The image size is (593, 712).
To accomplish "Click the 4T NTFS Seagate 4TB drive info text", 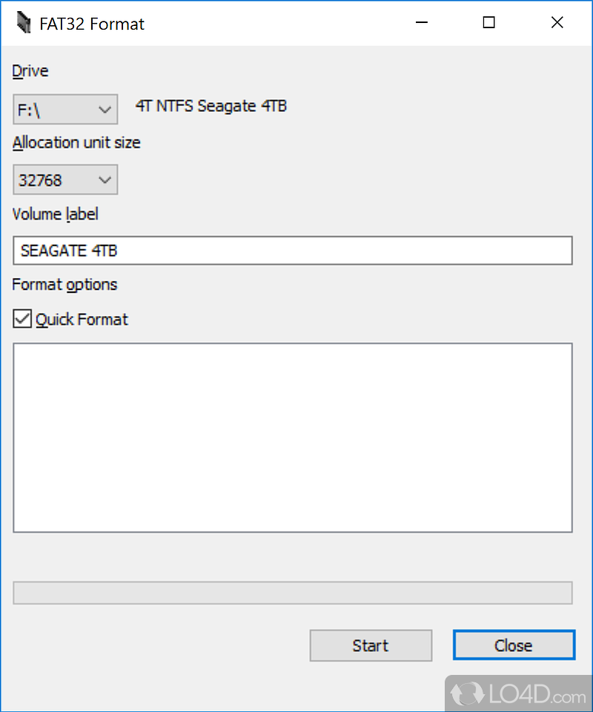I will point(211,106).
